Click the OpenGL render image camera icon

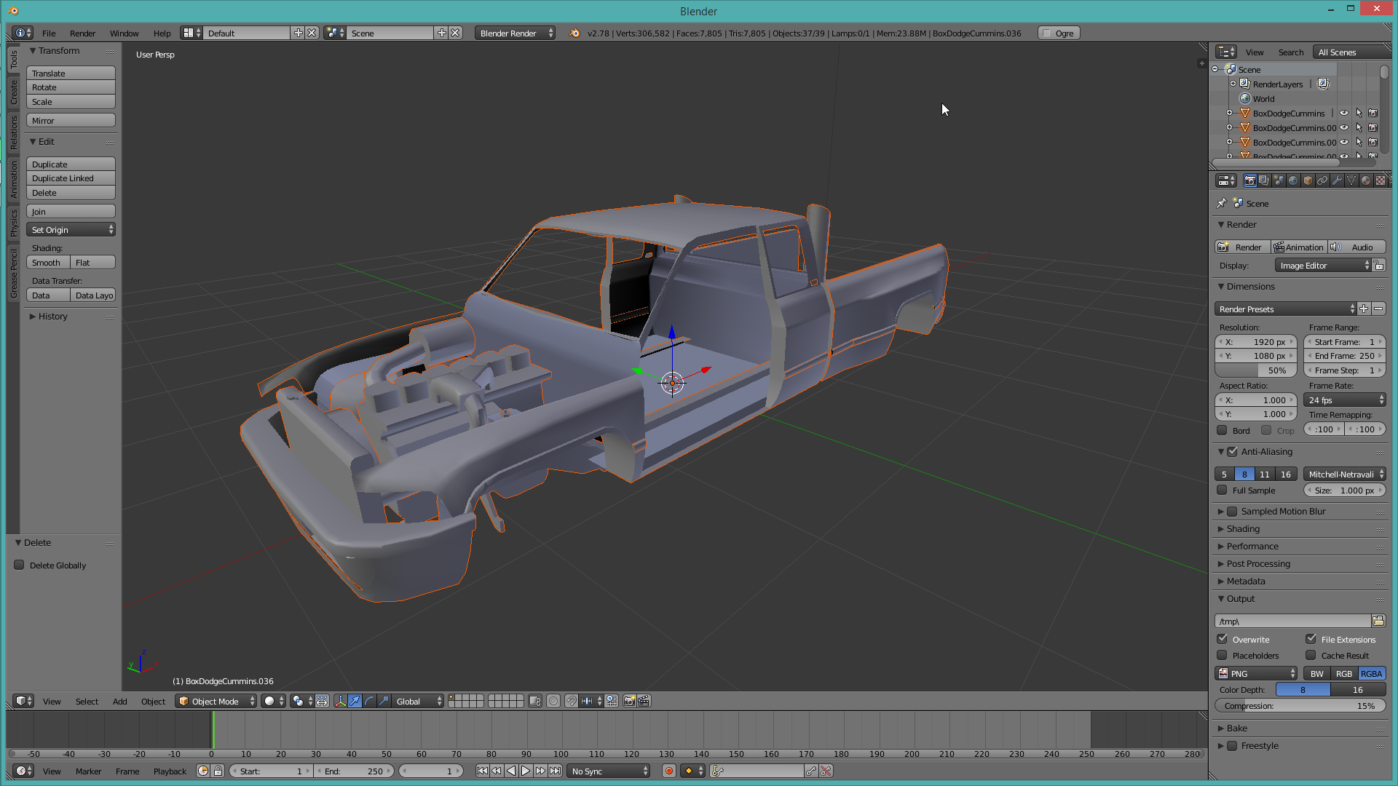click(630, 701)
